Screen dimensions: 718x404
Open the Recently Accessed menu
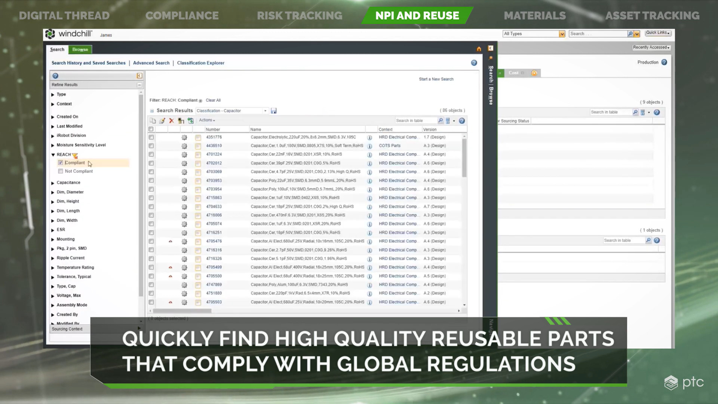click(x=651, y=48)
